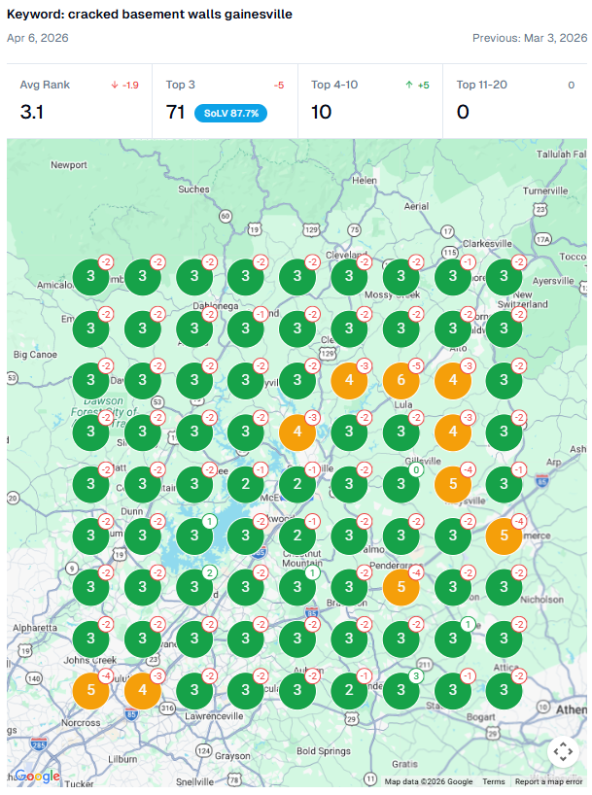The width and height of the screenshot is (592, 795).
Task: Select the green 3 pin with 0 change badge
Action: [x=400, y=484]
